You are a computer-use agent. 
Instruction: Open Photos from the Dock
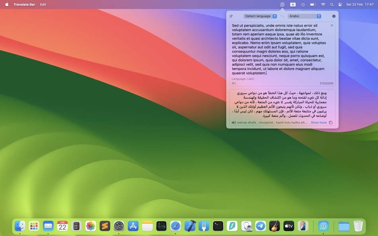click(x=91, y=226)
